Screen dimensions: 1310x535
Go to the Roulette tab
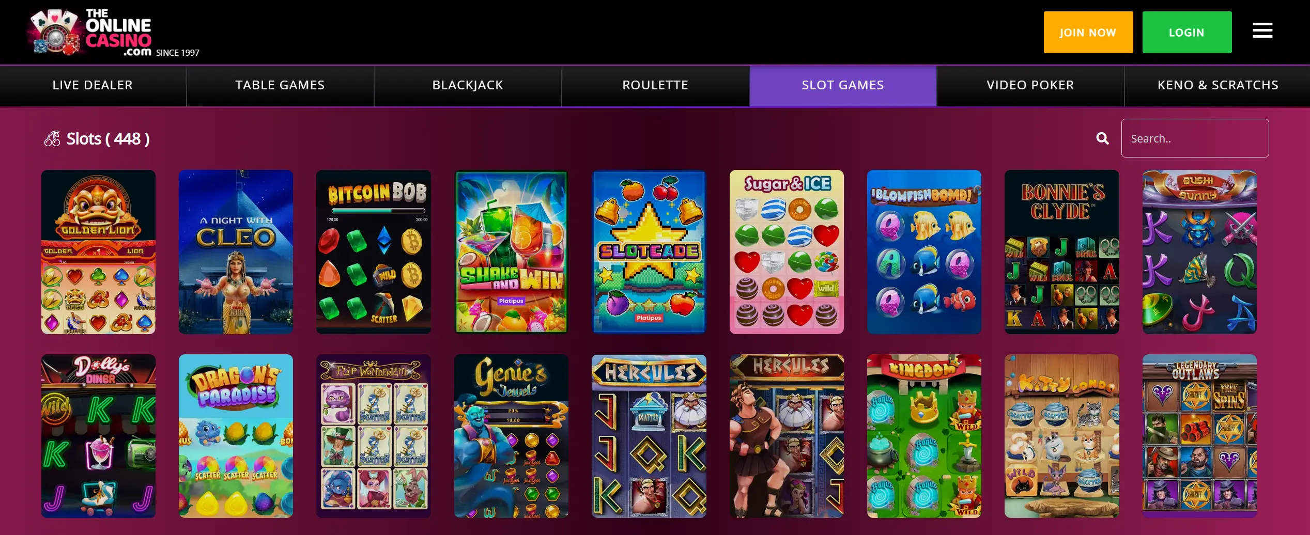click(655, 85)
